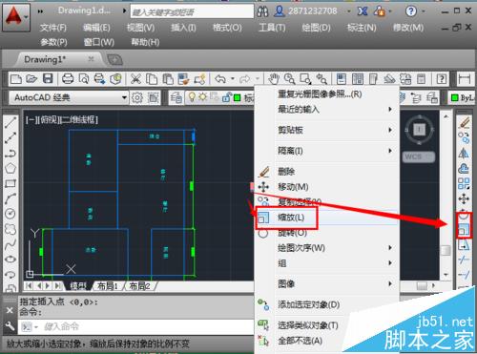This screenshot has width=477, height=354.
Task: Click the Undo arrow icon
Action: (220, 79)
